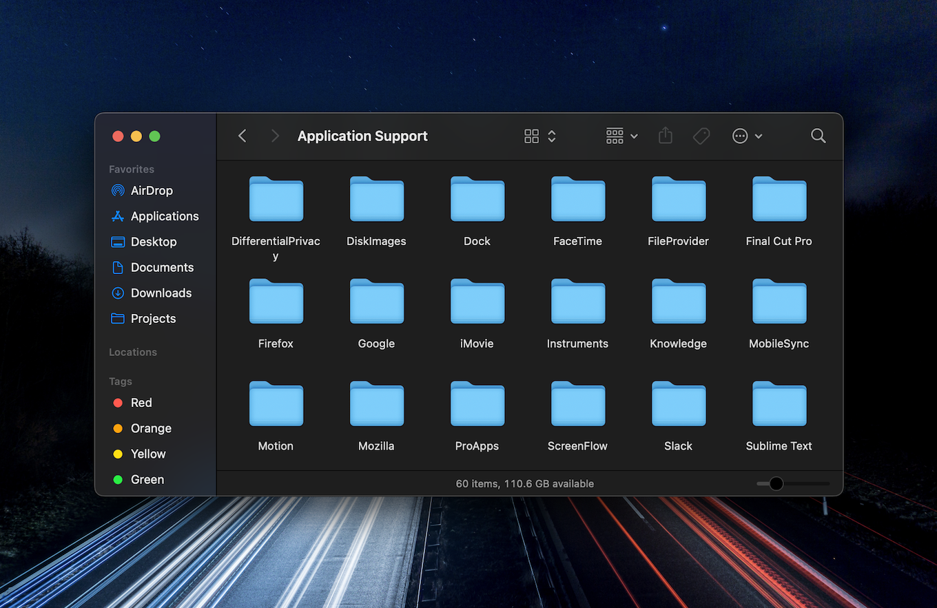Click the '60 items, 110.6 GB available' status text

click(x=525, y=484)
